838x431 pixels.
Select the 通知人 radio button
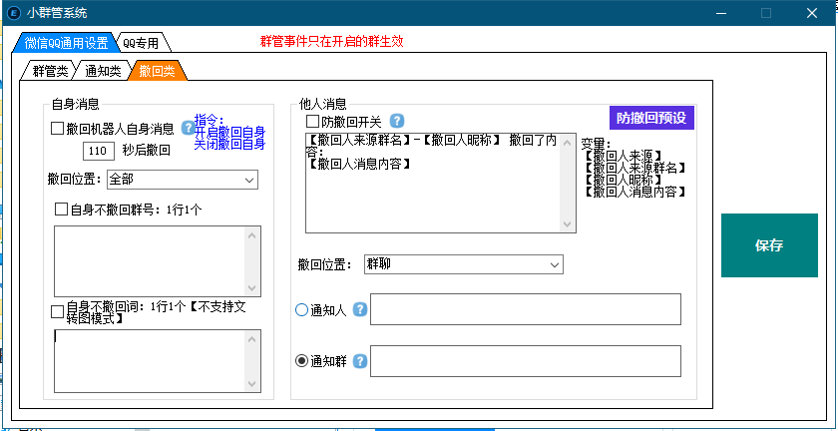click(302, 310)
